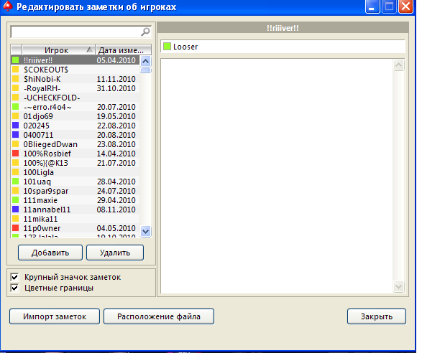Minimize the notes editor window
The height and width of the screenshot is (353, 422).
372,6
